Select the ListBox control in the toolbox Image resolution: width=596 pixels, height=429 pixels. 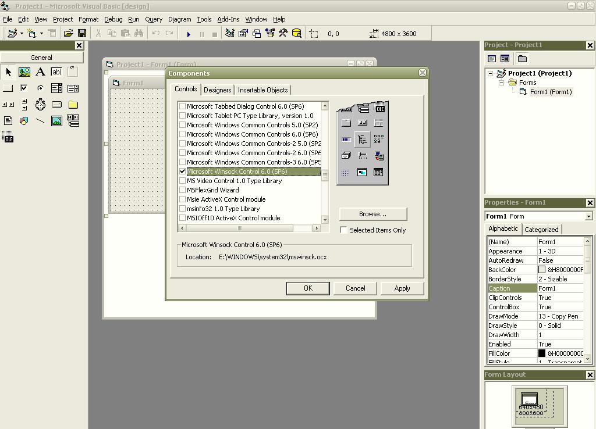click(x=73, y=88)
